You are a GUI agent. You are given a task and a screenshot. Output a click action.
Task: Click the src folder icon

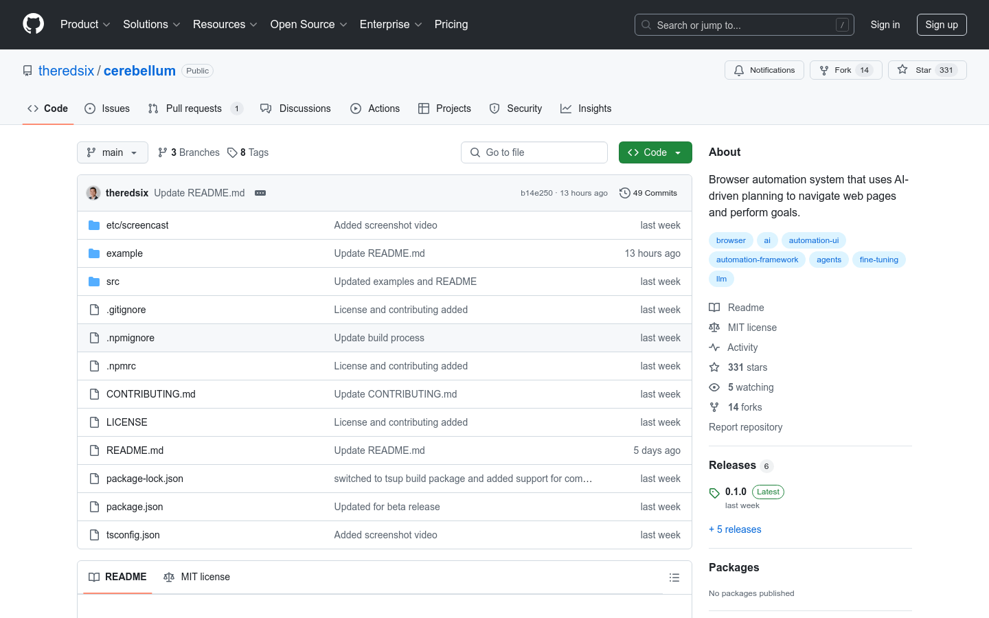point(94,282)
